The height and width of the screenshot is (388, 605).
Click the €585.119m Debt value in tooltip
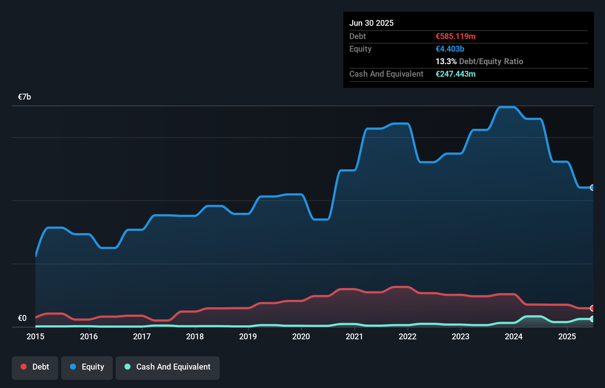[455, 36]
